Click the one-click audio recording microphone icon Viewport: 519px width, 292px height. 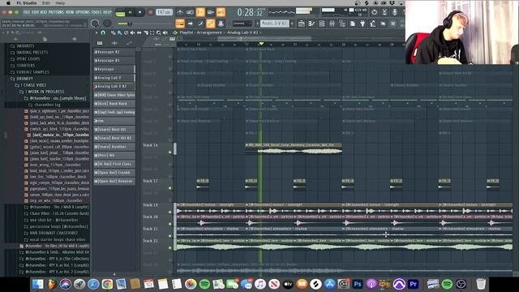[x=394, y=13]
